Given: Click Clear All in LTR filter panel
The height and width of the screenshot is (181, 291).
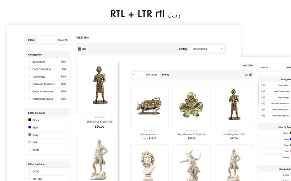Looking at the screenshot, I should tap(62, 40).
